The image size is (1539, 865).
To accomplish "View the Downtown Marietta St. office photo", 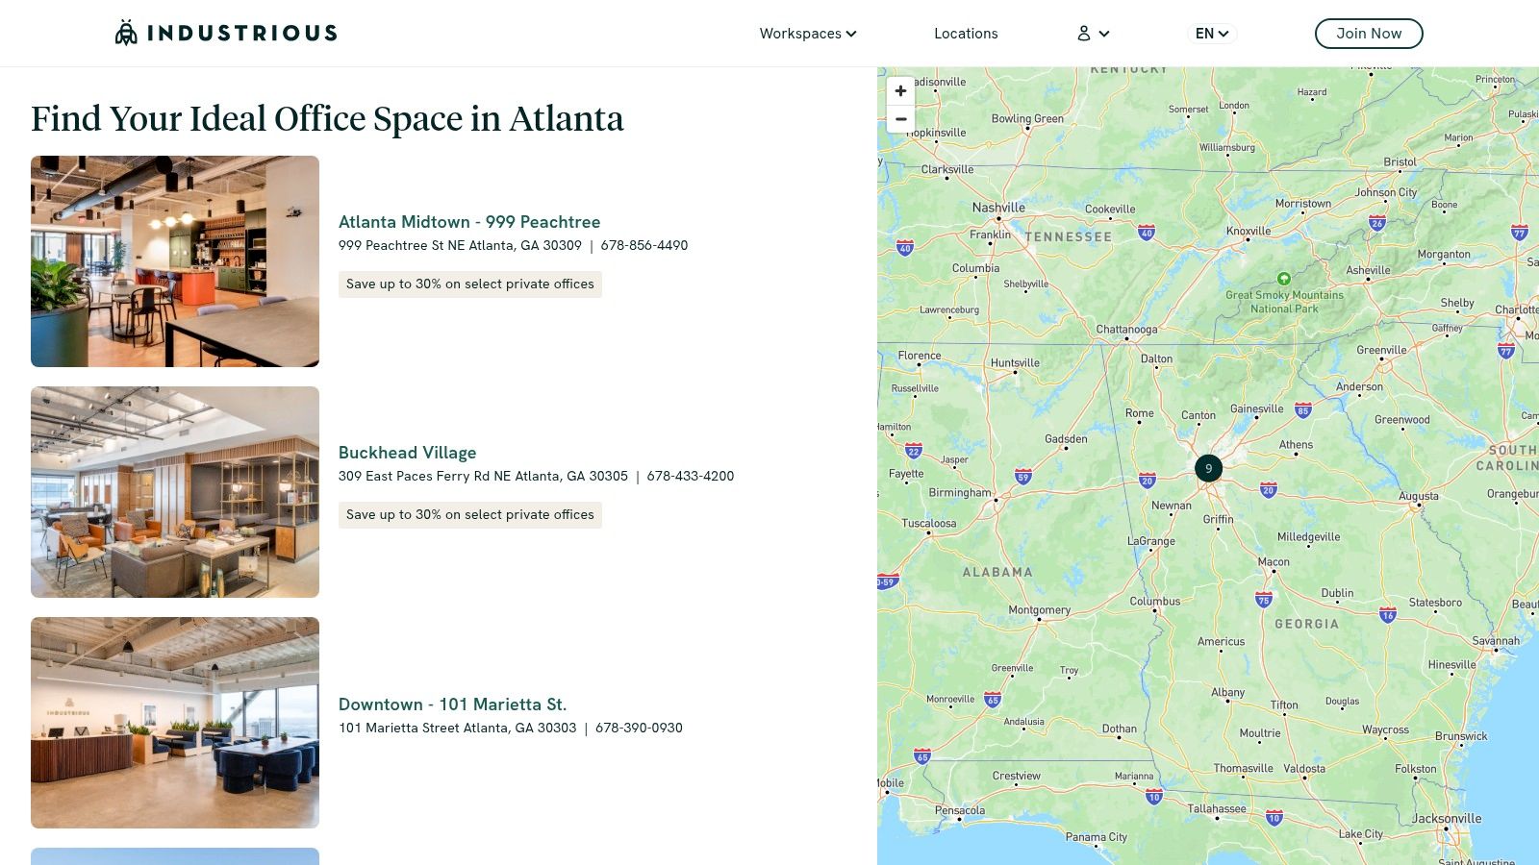I will (x=175, y=723).
